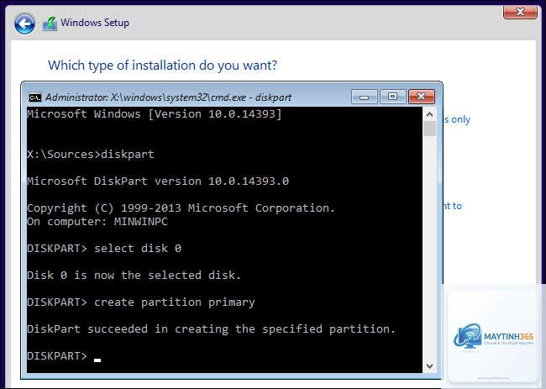
Task: Click the cmd.exe icon in the title bar
Action: point(34,97)
